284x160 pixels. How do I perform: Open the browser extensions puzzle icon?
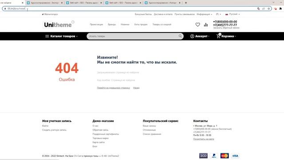pos(280,8)
